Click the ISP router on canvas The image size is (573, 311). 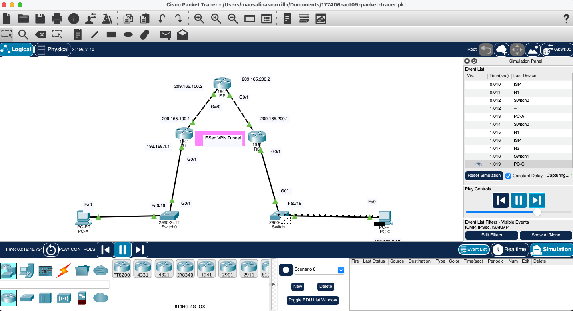(x=222, y=84)
